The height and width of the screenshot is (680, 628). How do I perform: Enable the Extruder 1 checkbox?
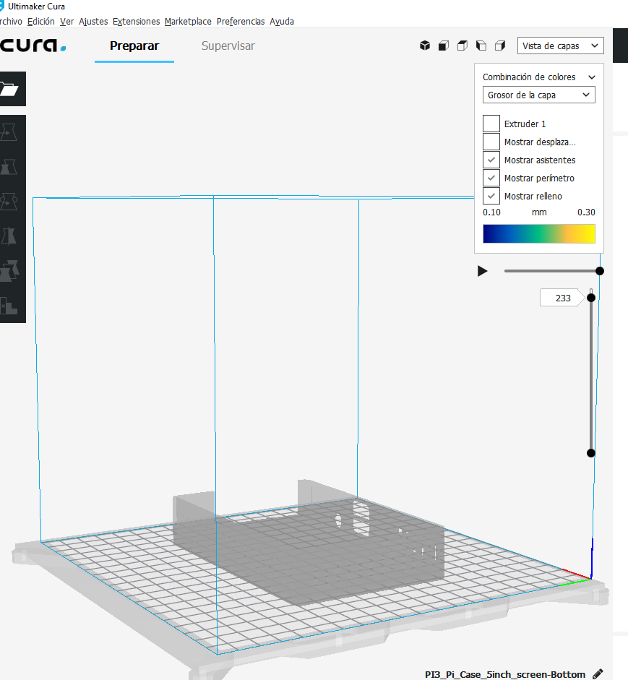[x=491, y=124]
